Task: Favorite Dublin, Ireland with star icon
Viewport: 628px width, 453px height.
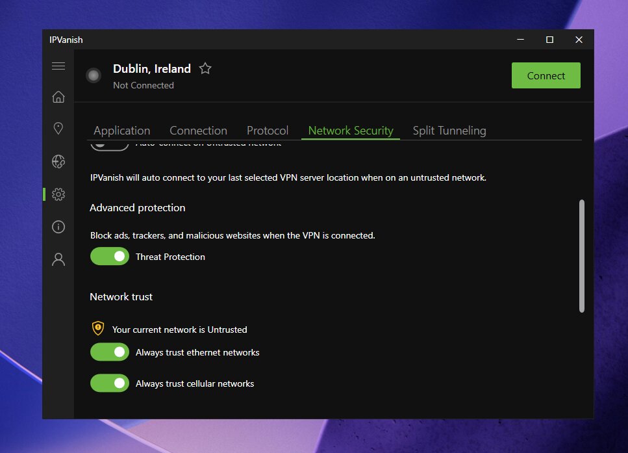Action: (x=205, y=68)
